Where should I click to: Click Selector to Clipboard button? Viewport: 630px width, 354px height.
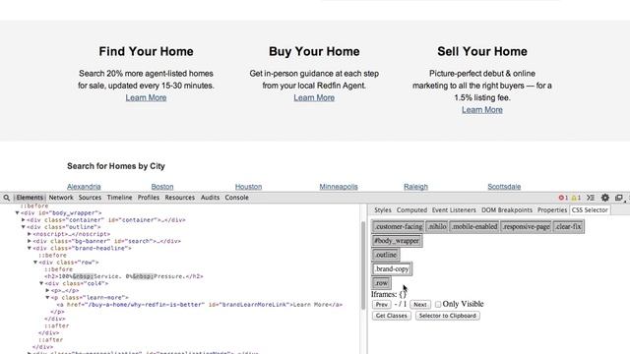click(x=447, y=316)
